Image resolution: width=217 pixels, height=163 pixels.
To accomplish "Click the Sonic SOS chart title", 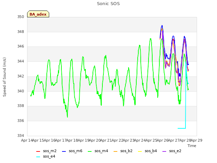I will coord(108,4).
